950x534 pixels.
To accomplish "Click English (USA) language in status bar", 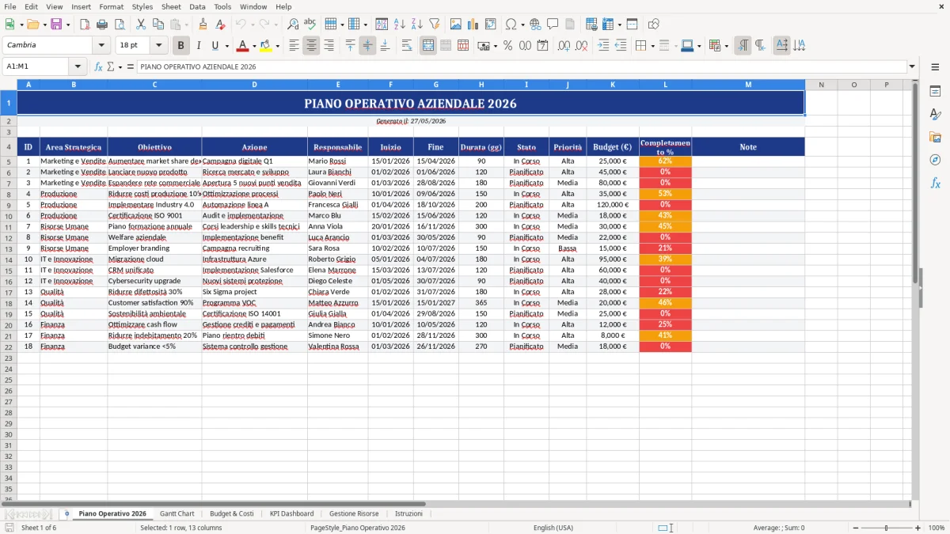I will [553, 528].
